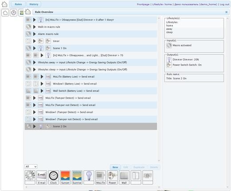Click the Edit rule button

pyautogui.click(x=126, y=167)
